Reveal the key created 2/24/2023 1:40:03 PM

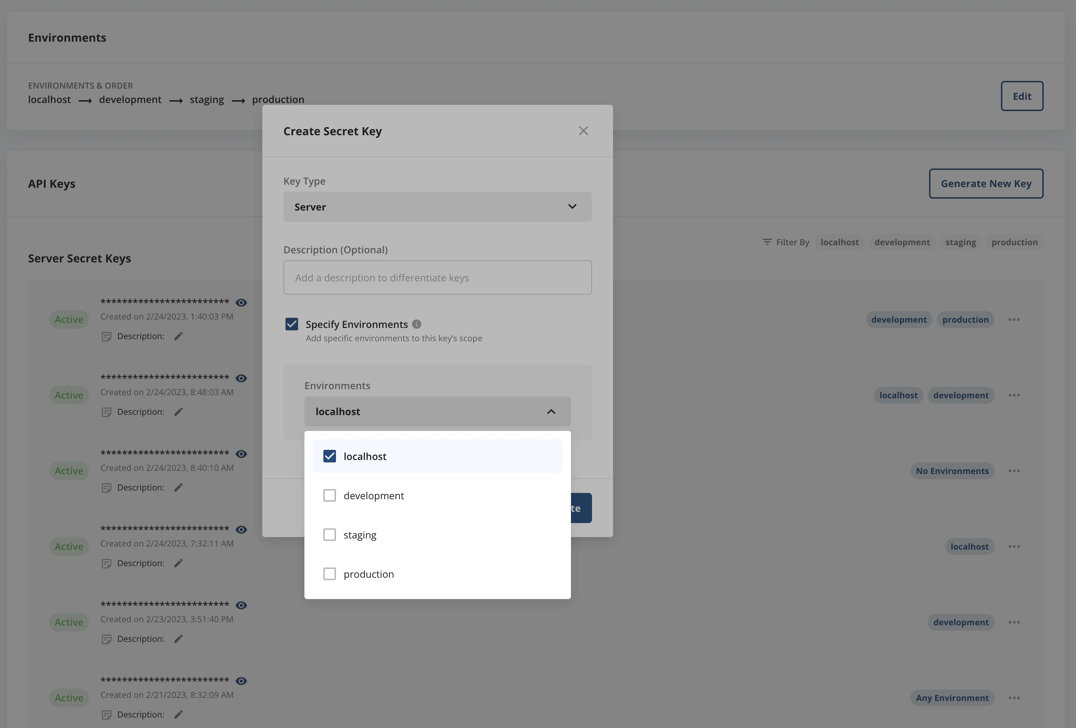click(x=241, y=302)
